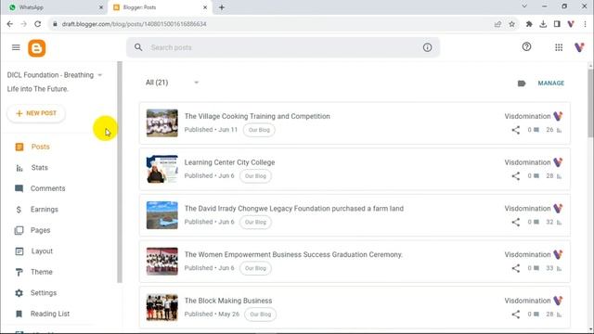Open The Village Cooking Training and Competition post
594x334 pixels.
pos(257,116)
